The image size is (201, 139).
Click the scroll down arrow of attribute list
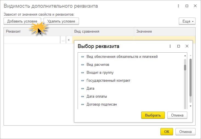click(x=185, y=106)
